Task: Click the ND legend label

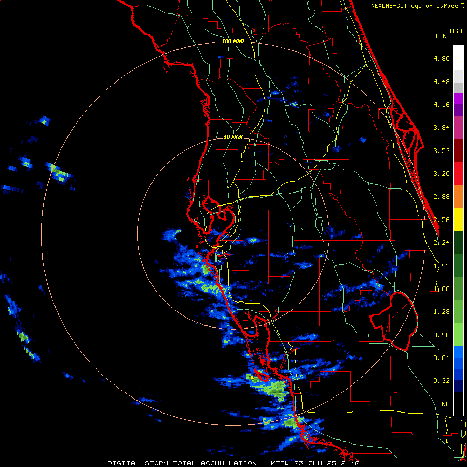Action: click(446, 404)
